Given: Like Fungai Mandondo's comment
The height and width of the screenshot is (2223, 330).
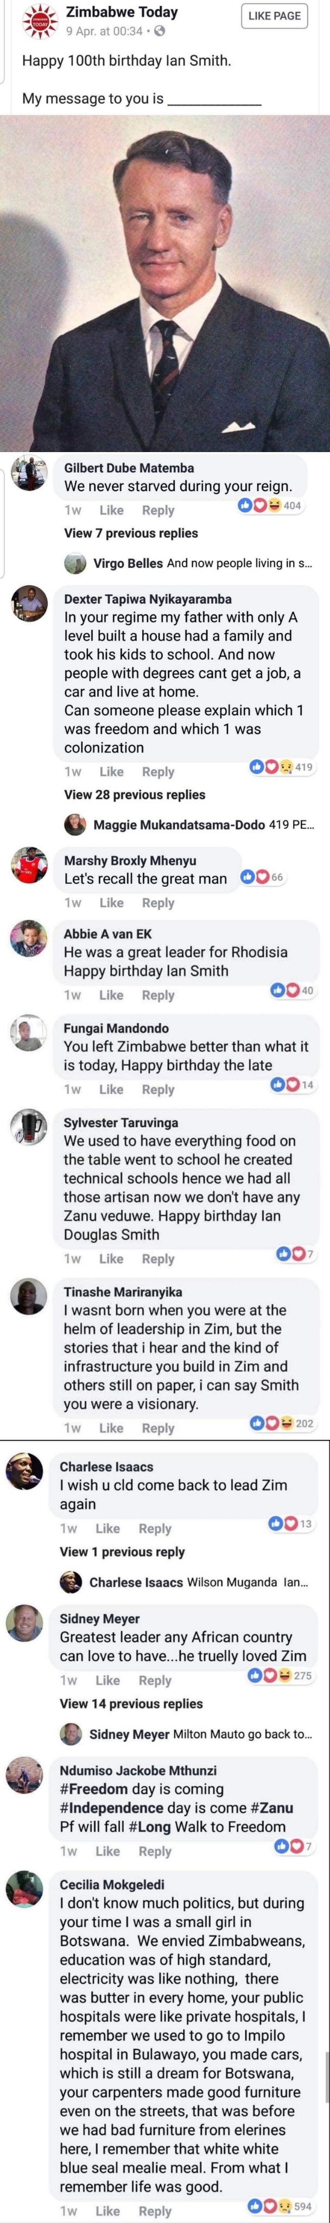Looking at the screenshot, I should tap(111, 1089).
